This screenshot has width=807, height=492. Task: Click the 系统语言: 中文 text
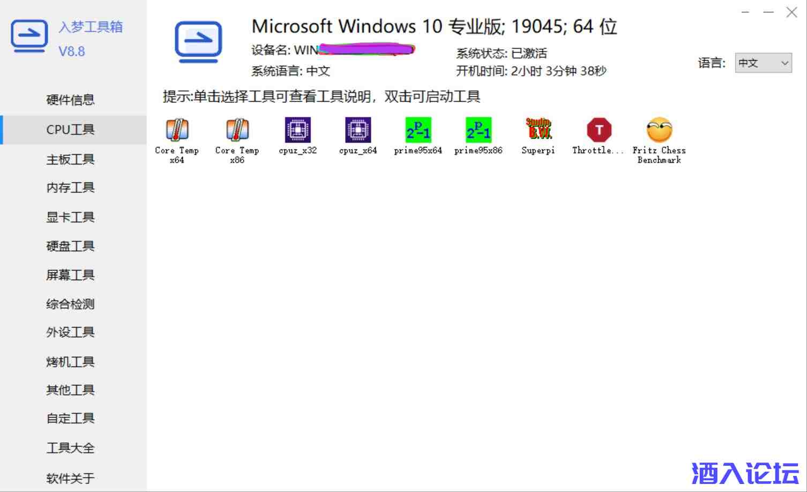click(290, 71)
